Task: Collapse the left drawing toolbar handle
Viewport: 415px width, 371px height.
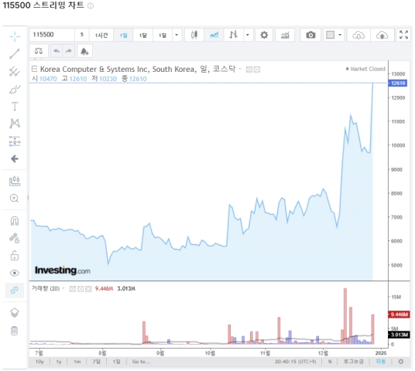Action: pyautogui.click(x=28, y=198)
